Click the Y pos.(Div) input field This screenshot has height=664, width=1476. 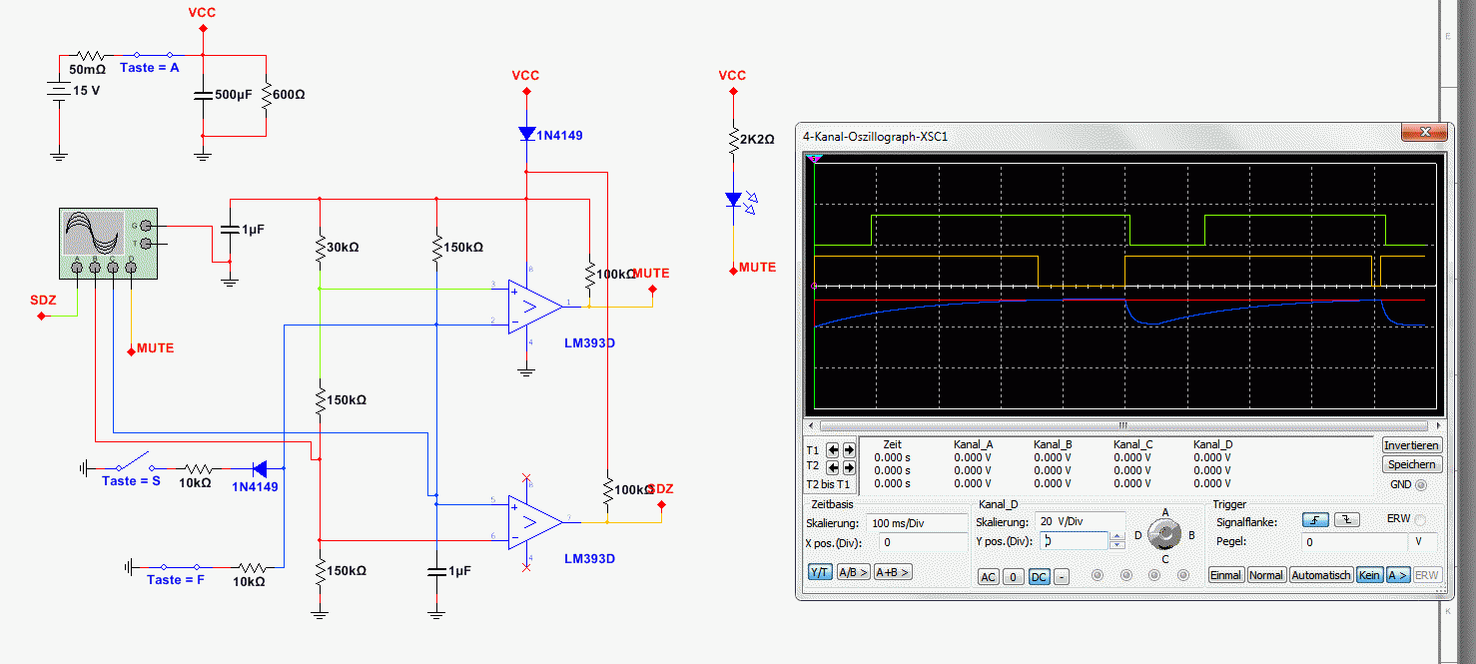coord(1074,541)
